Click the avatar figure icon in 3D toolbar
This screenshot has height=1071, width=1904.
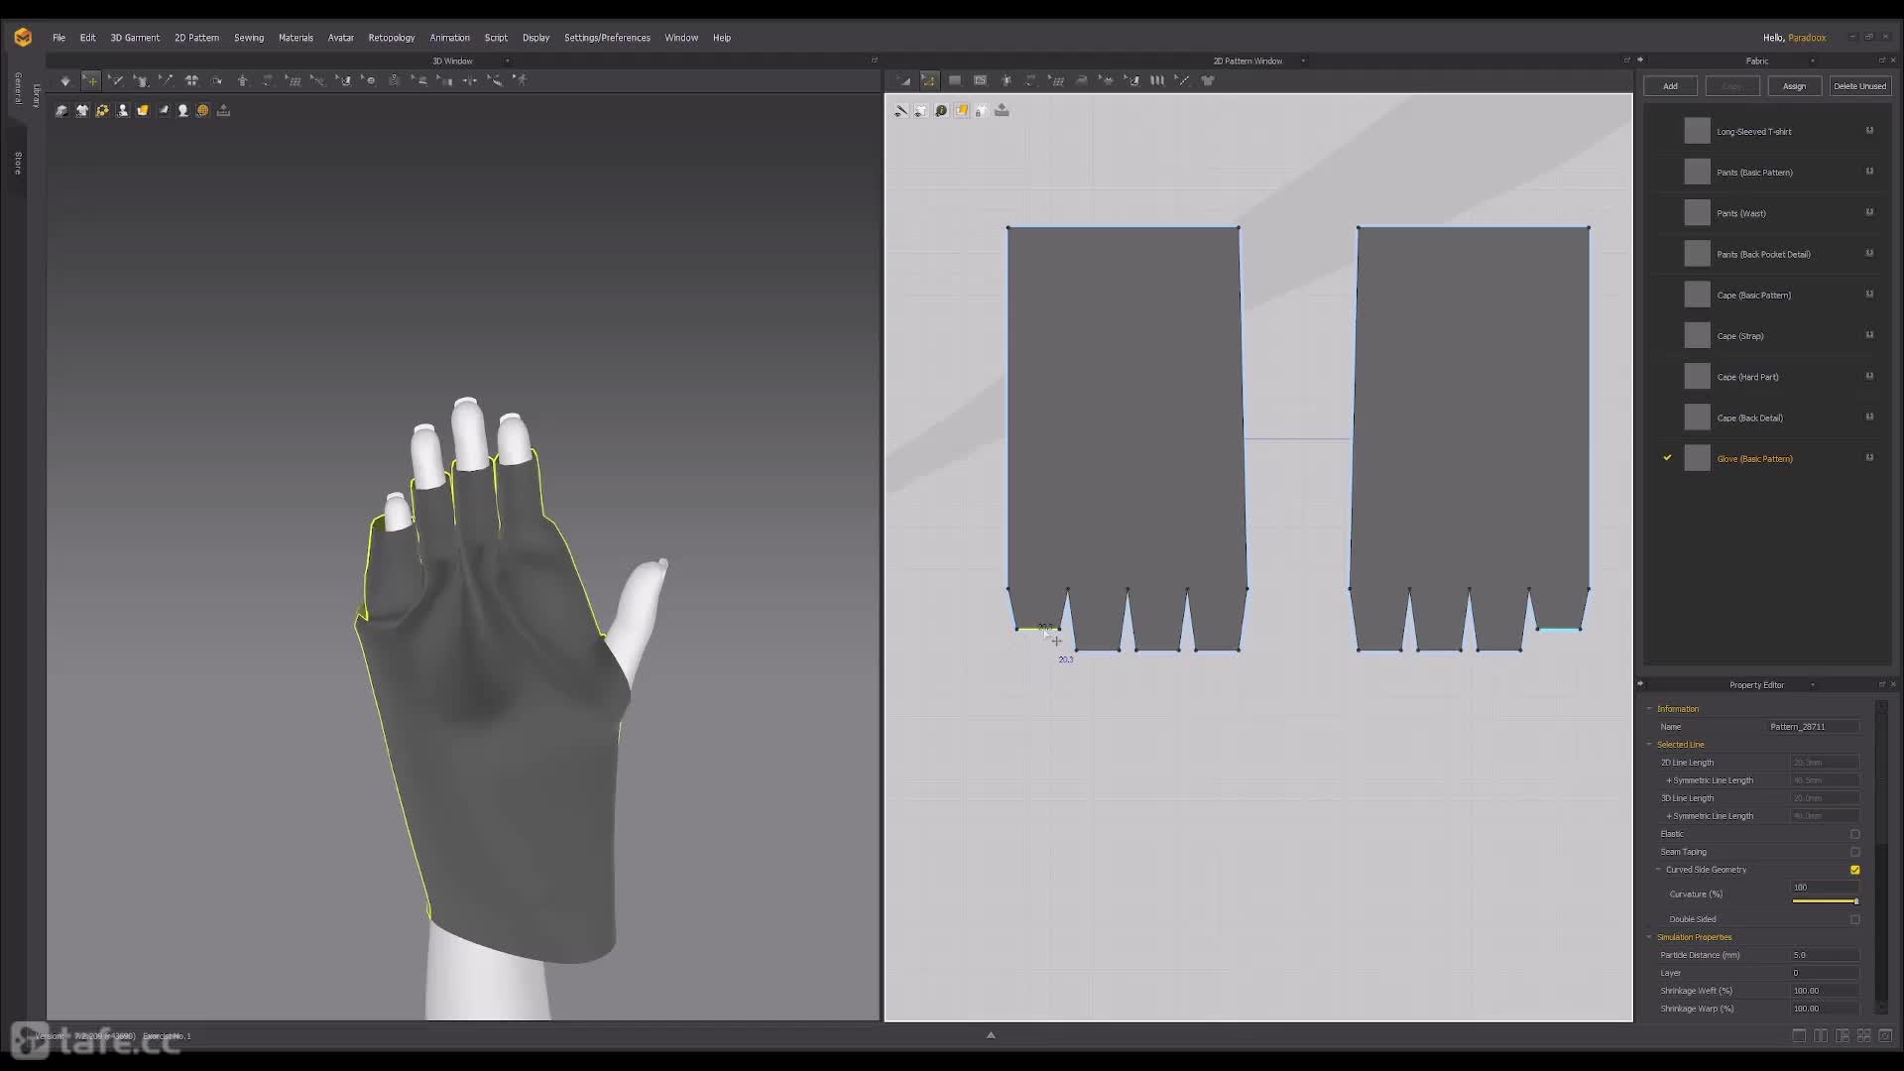tap(242, 80)
